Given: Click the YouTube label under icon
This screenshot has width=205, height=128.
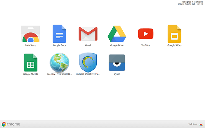Looking at the screenshot, I should click(x=146, y=45).
